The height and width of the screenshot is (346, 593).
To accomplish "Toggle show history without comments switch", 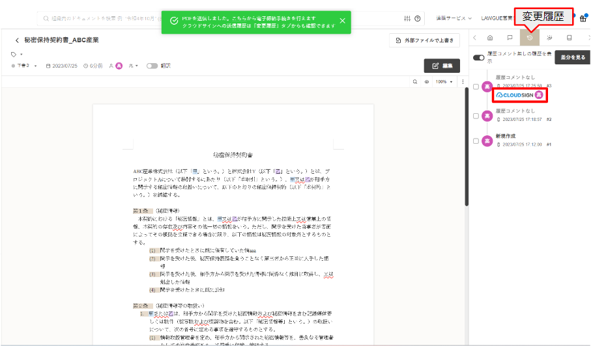I will (479, 58).
